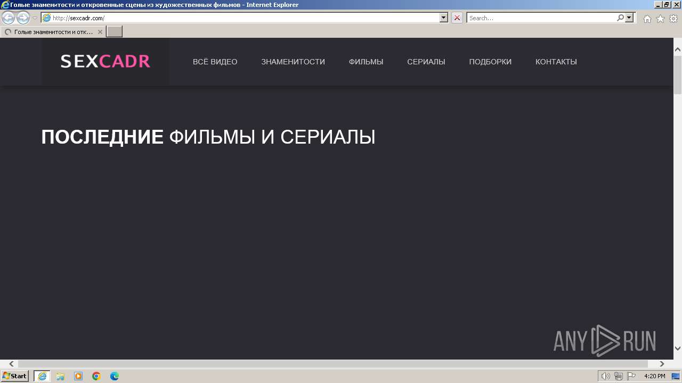
Task: Click the vertical scrollbar thumb
Action: coord(678,74)
